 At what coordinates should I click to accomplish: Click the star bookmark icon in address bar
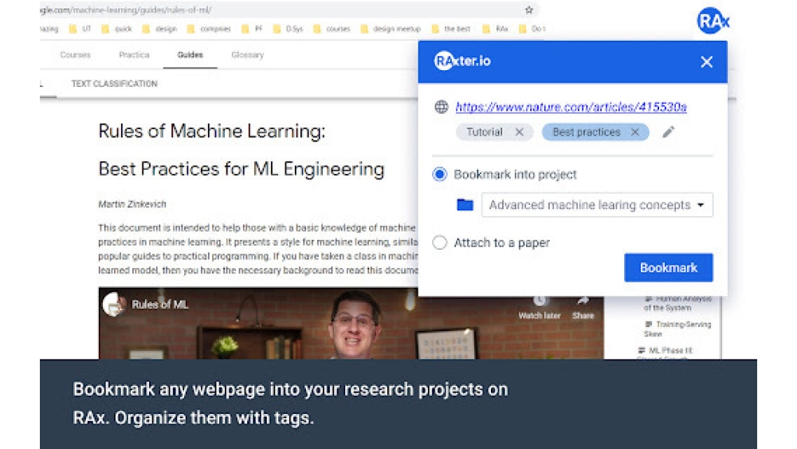(528, 10)
